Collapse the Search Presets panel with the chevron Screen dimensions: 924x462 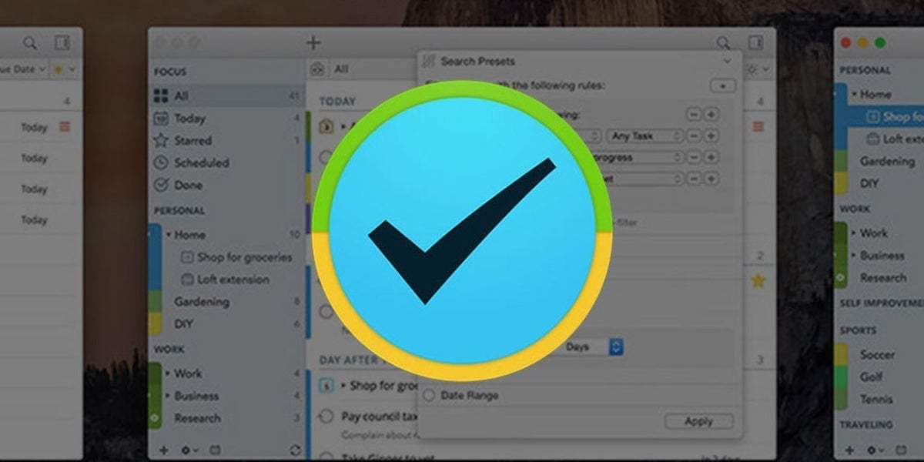(x=727, y=61)
